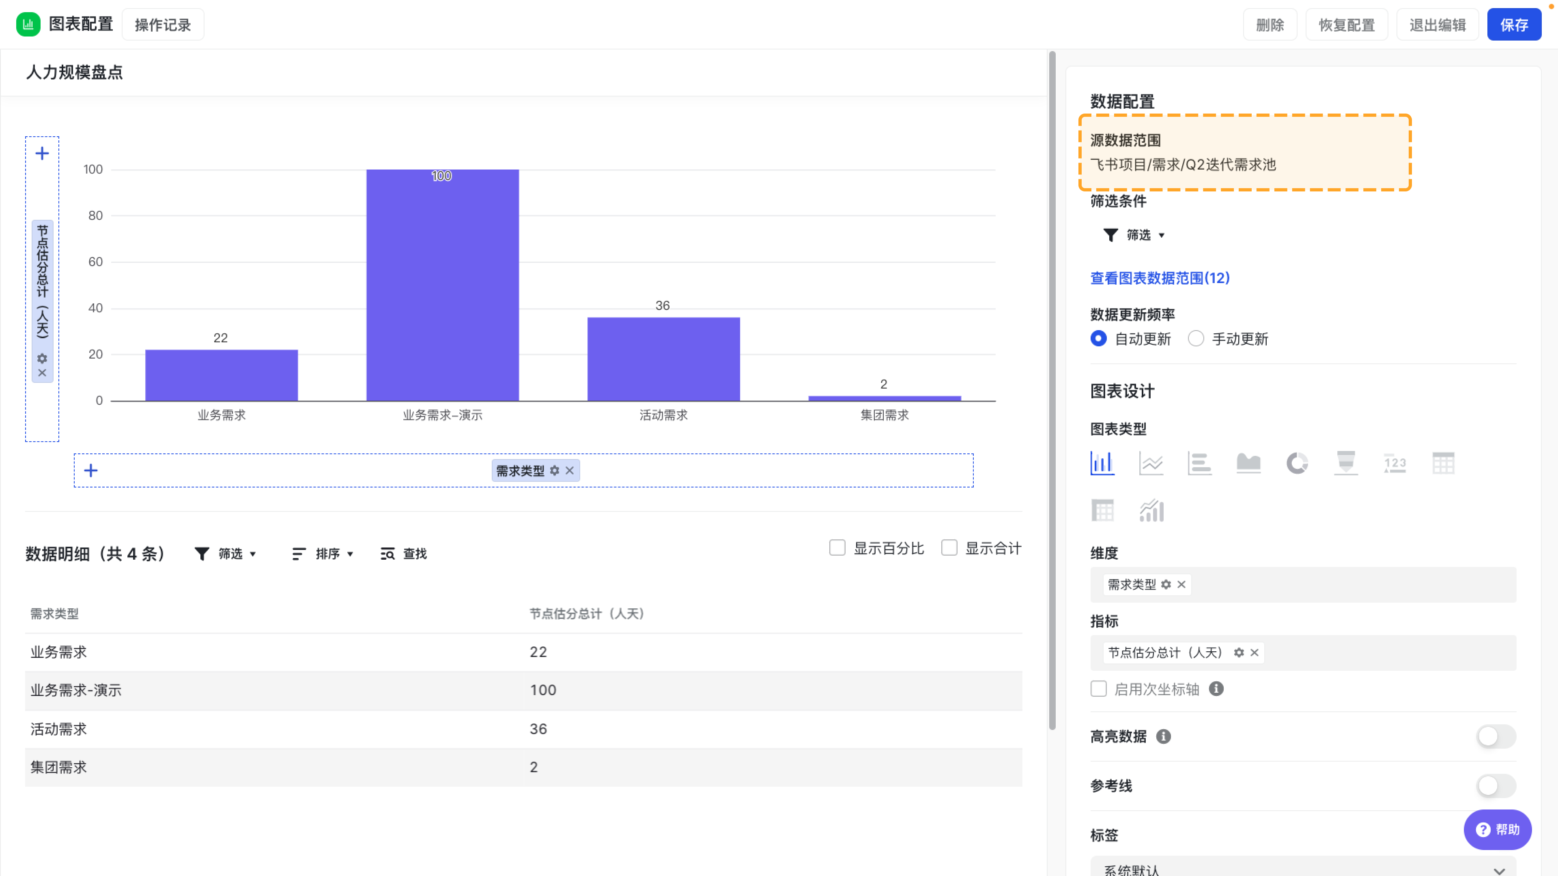Select the horizontal bar chart type
Viewport: 1558px width, 876px height.
[1199, 464]
